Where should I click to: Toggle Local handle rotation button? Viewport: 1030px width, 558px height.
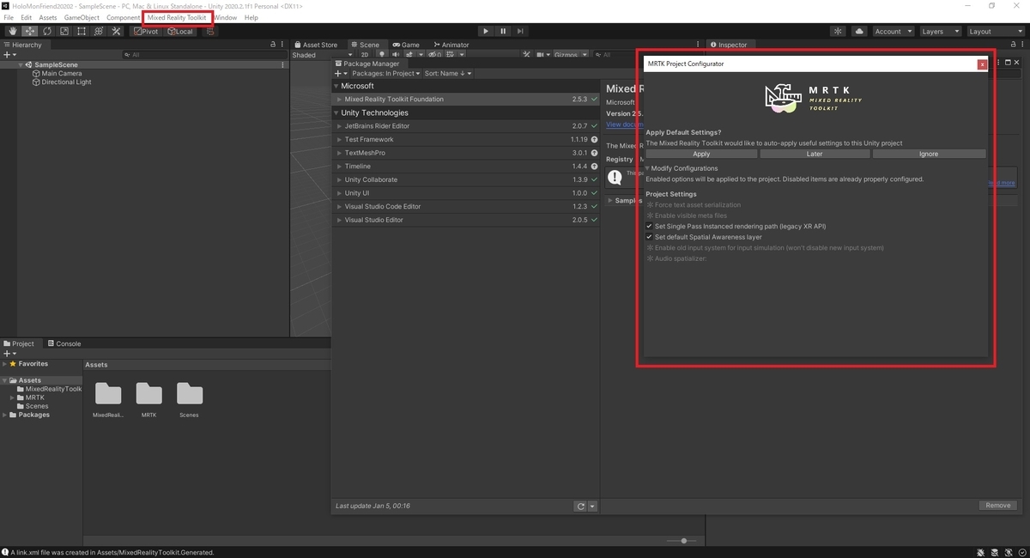coord(180,31)
